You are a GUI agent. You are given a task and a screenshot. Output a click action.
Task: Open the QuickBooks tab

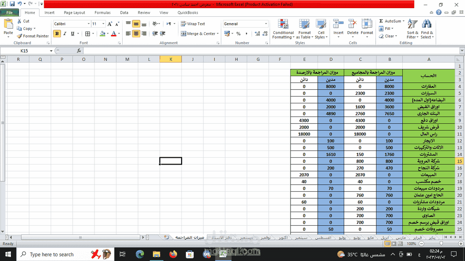pos(188,12)
